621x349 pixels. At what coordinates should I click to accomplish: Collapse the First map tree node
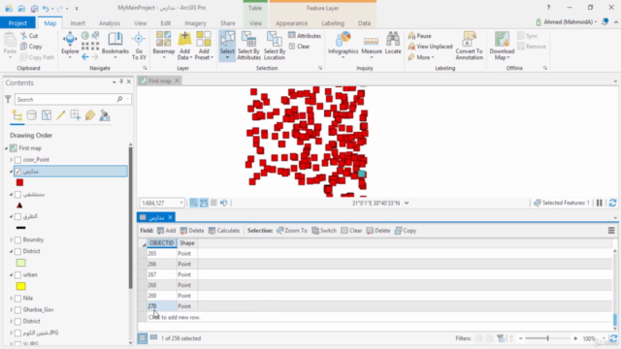coord(7,148)
